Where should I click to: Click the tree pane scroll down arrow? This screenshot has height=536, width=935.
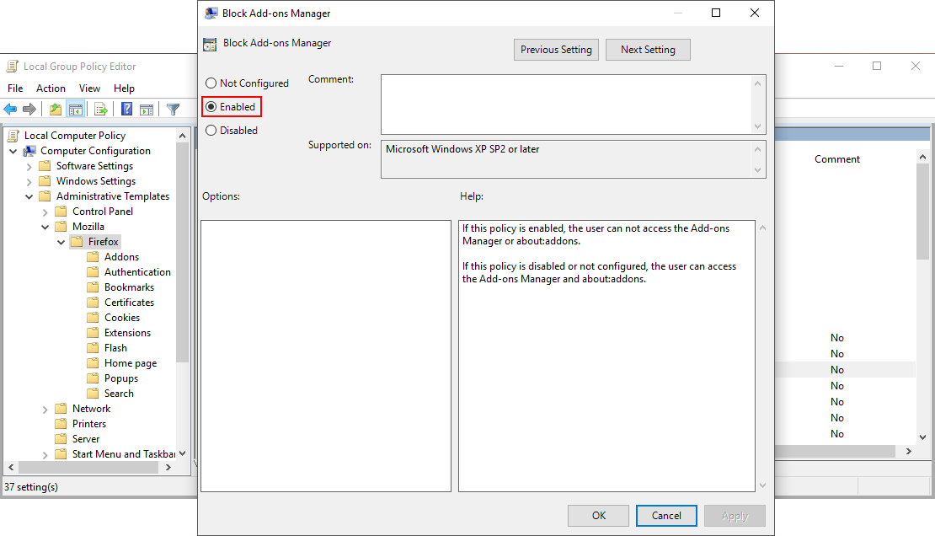click(x=183, y=453)
